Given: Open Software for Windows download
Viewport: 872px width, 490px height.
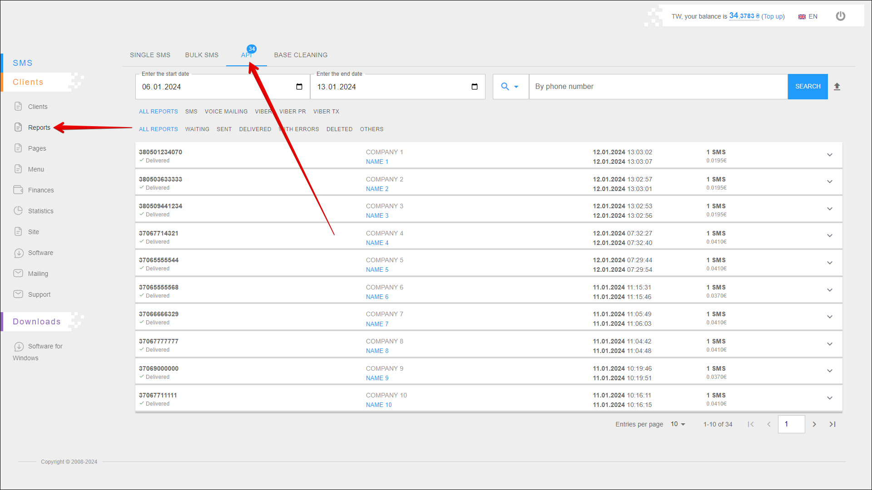Looking at the screenshot, I should [x=45, y=347].
